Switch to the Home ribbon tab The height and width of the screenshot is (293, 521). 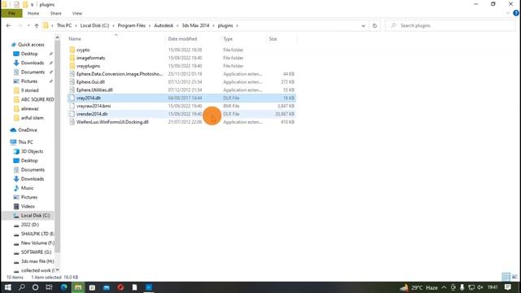[x=33, y=13]
